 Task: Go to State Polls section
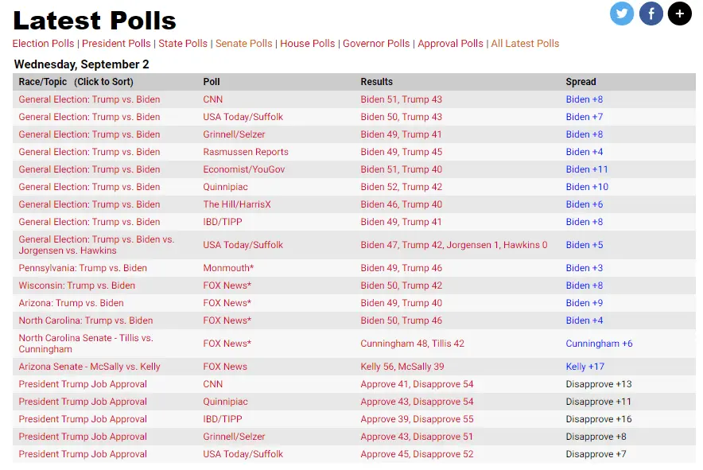click(x=183, y=44)
